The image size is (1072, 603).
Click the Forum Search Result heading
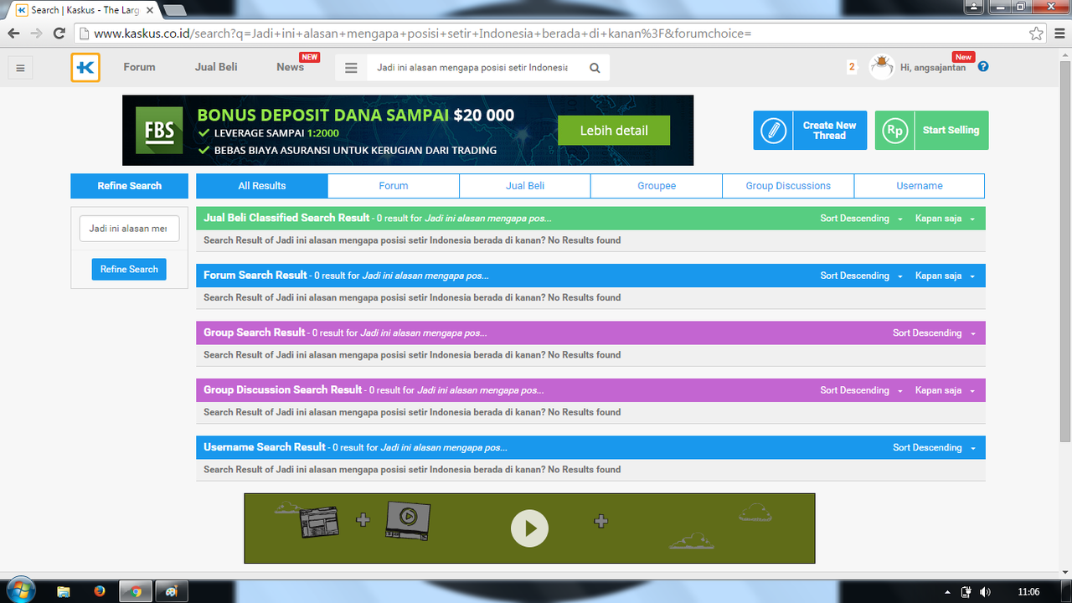point(255,275)
